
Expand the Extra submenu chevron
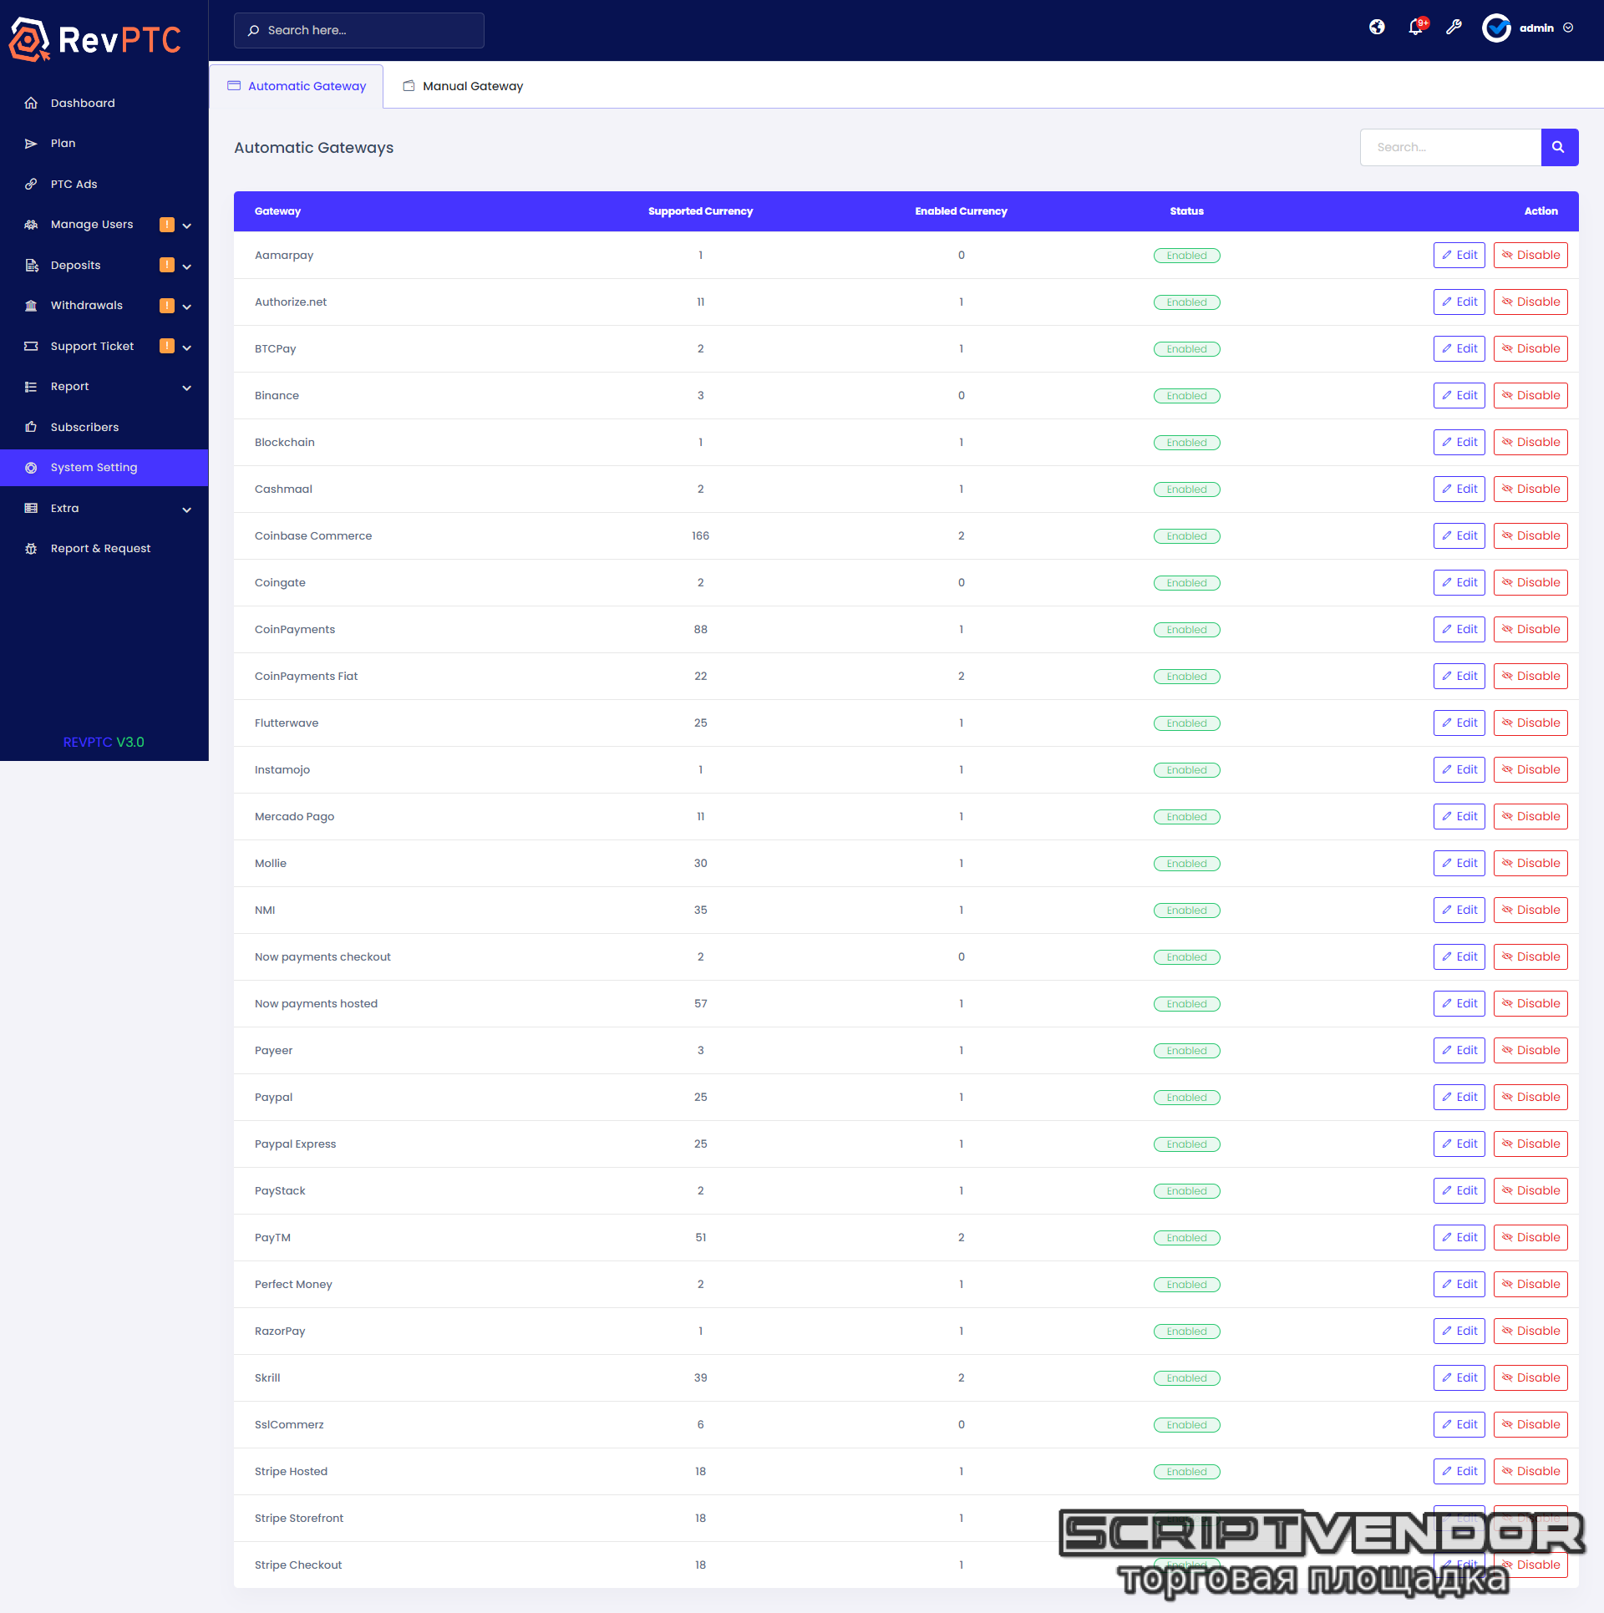coord(187,510)
